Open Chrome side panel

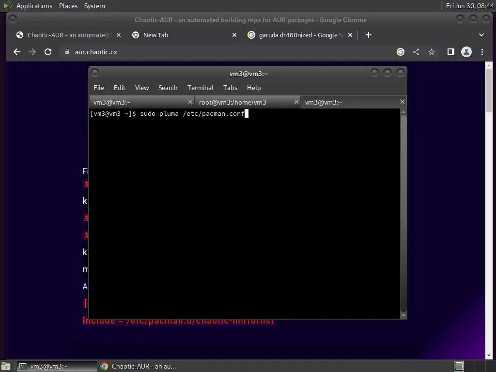[451, 52]
